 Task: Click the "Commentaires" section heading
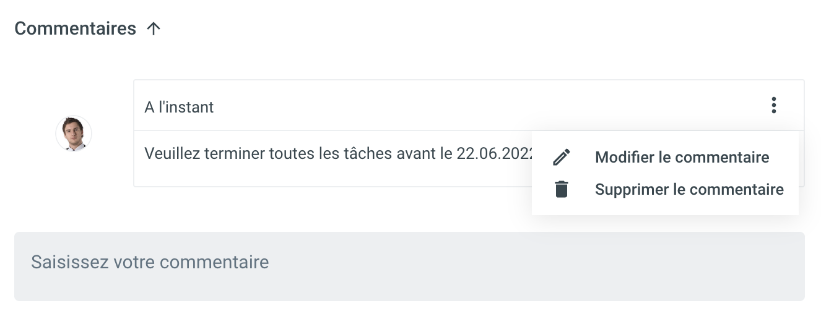(x=75, y=28)
